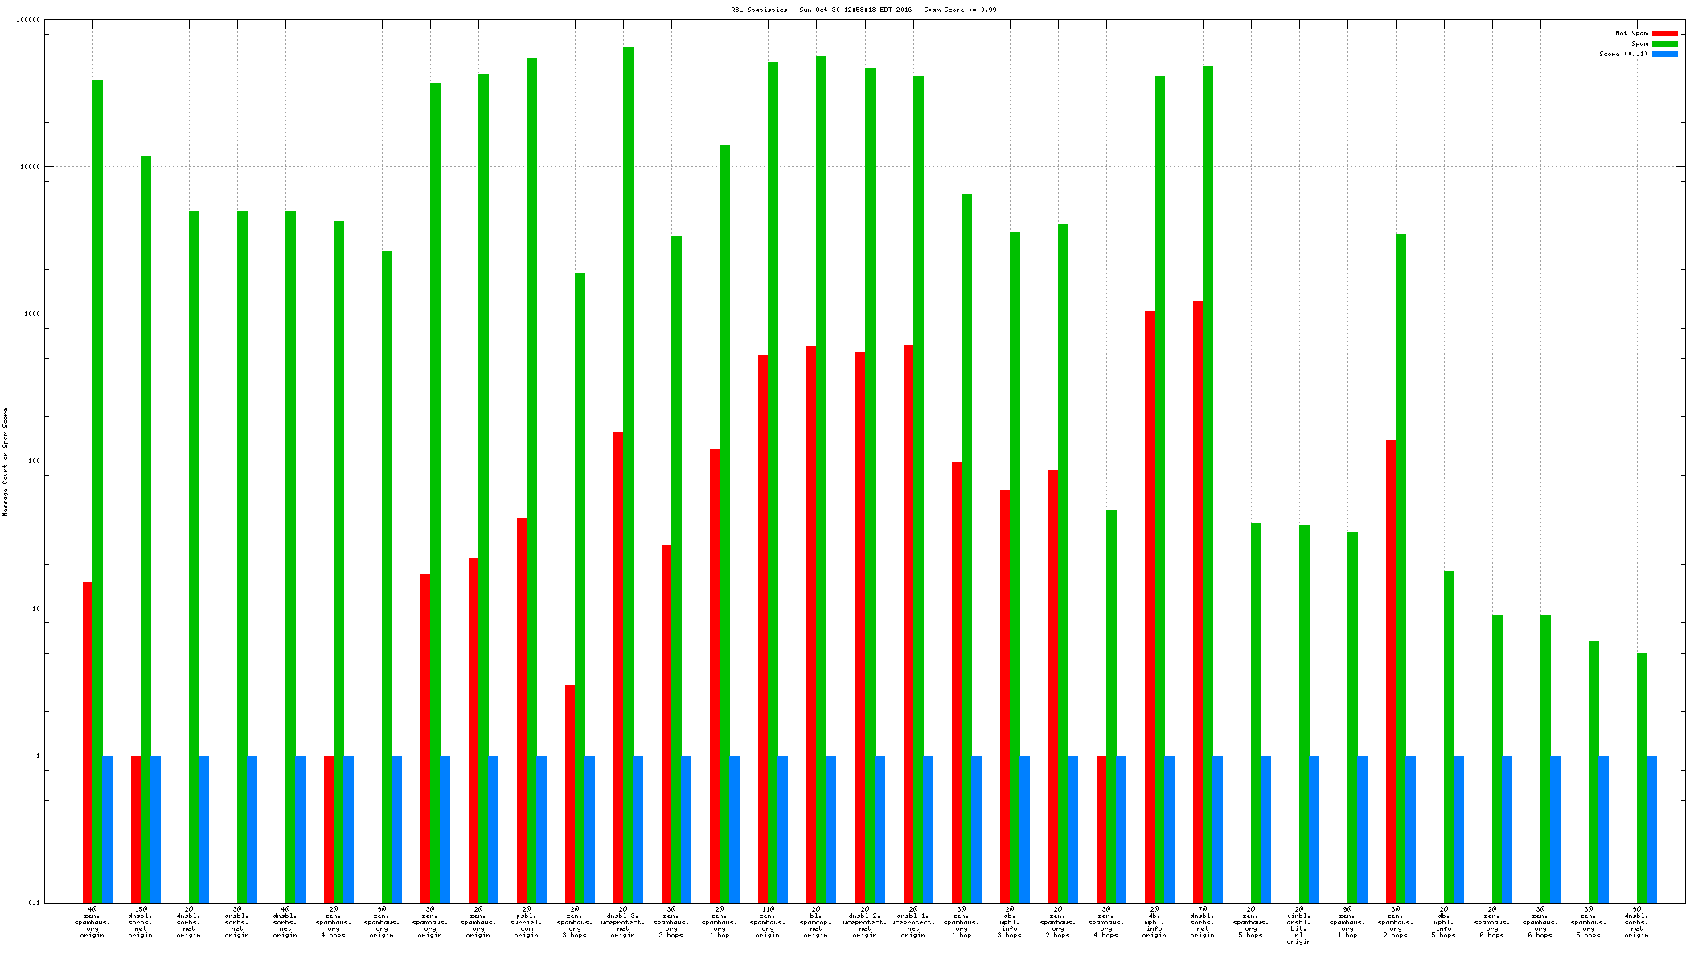Click the red bar for bl.spamcop.net
This screenshot has height=955, width=1698.
click(x=811, y=625)
